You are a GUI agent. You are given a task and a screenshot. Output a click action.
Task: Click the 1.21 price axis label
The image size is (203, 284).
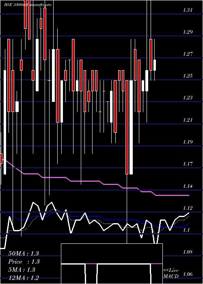(x=188, y=120)
